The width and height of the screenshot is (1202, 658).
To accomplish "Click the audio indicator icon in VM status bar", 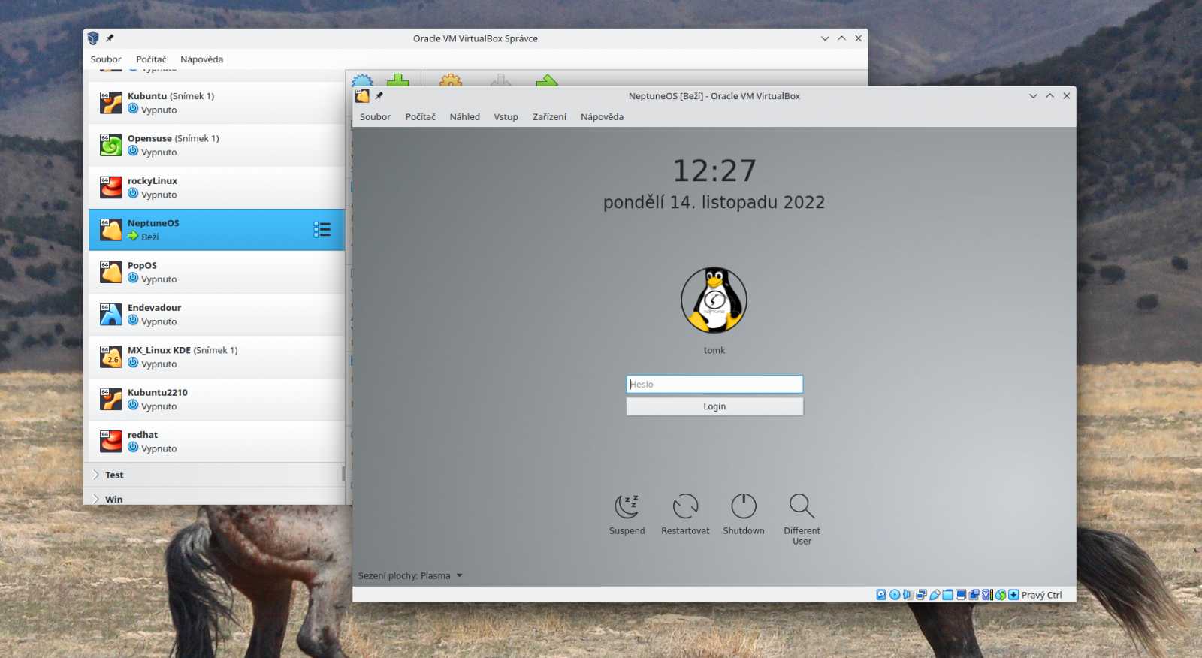I will pyautogui.click(x=908, y=595).
